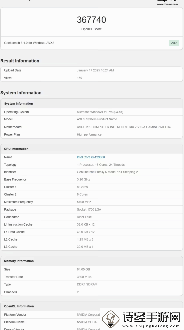The image size is (184, 330).
Task: Click the Views count 159
Action: [x=80, y=78]
